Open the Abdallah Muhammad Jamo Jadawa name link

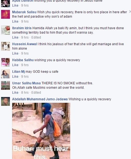(x=40, y=99)
